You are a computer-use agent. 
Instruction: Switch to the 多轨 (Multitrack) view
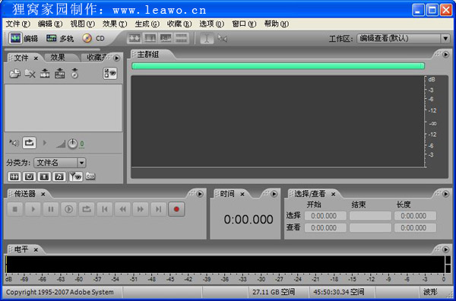(x=60, y=38)
